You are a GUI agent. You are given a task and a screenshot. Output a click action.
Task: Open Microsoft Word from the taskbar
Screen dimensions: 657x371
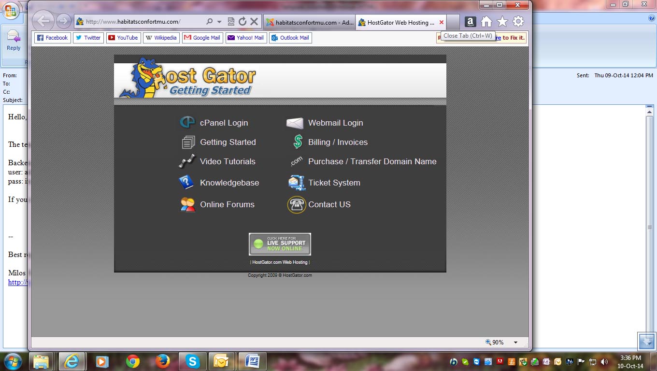[252, 361]
